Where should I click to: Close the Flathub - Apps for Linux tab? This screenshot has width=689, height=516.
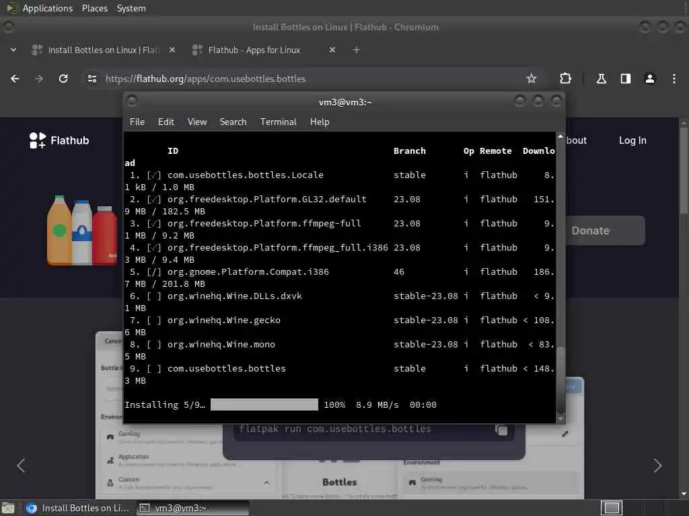tap(332, 50)
